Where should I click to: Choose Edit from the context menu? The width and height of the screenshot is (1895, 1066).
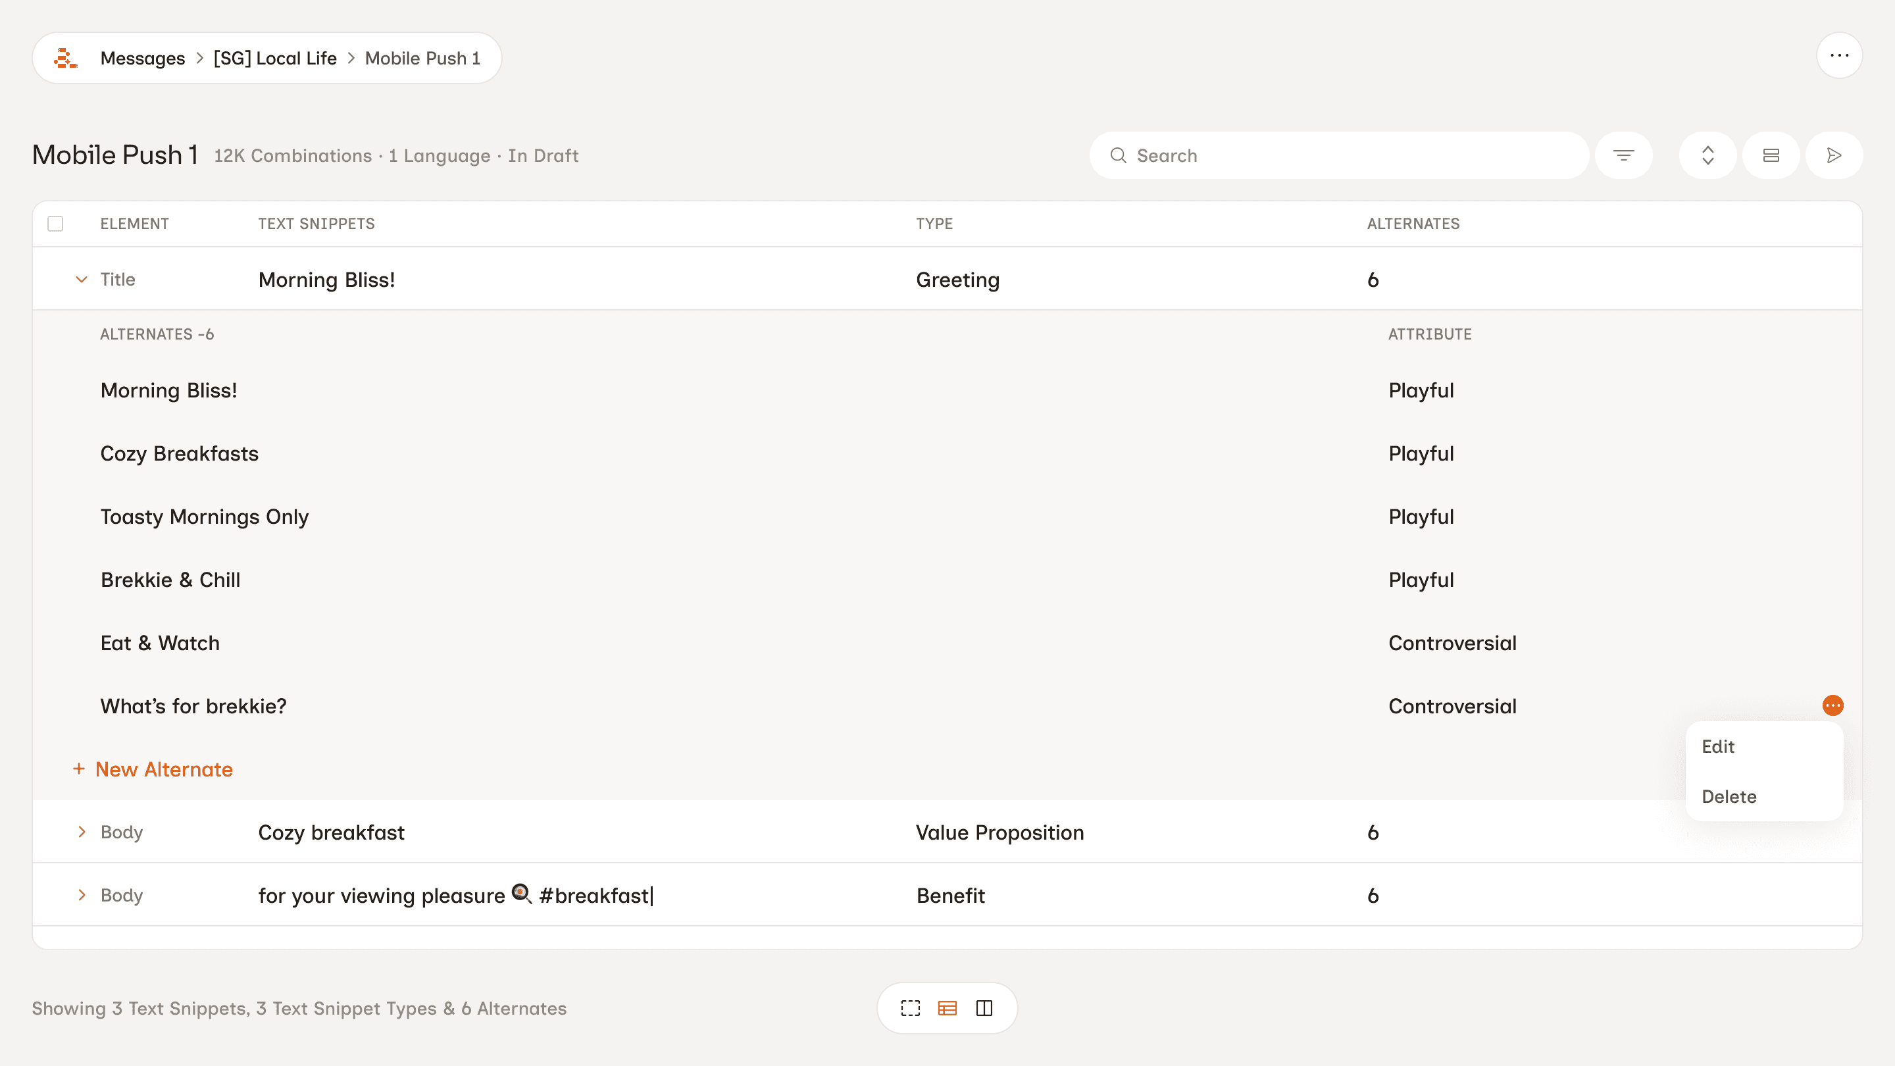(x=1718, y=747)
